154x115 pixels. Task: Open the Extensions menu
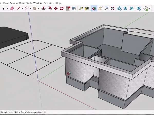(x=49, y=3)
